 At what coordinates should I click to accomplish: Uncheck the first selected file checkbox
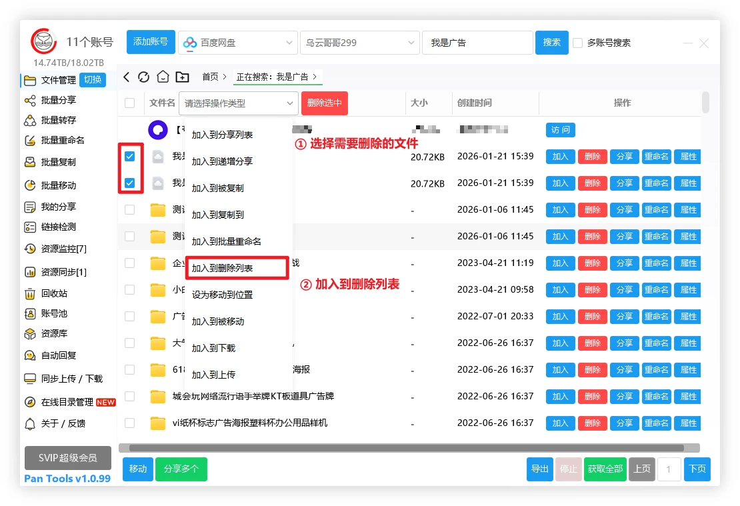pos(130,156)
